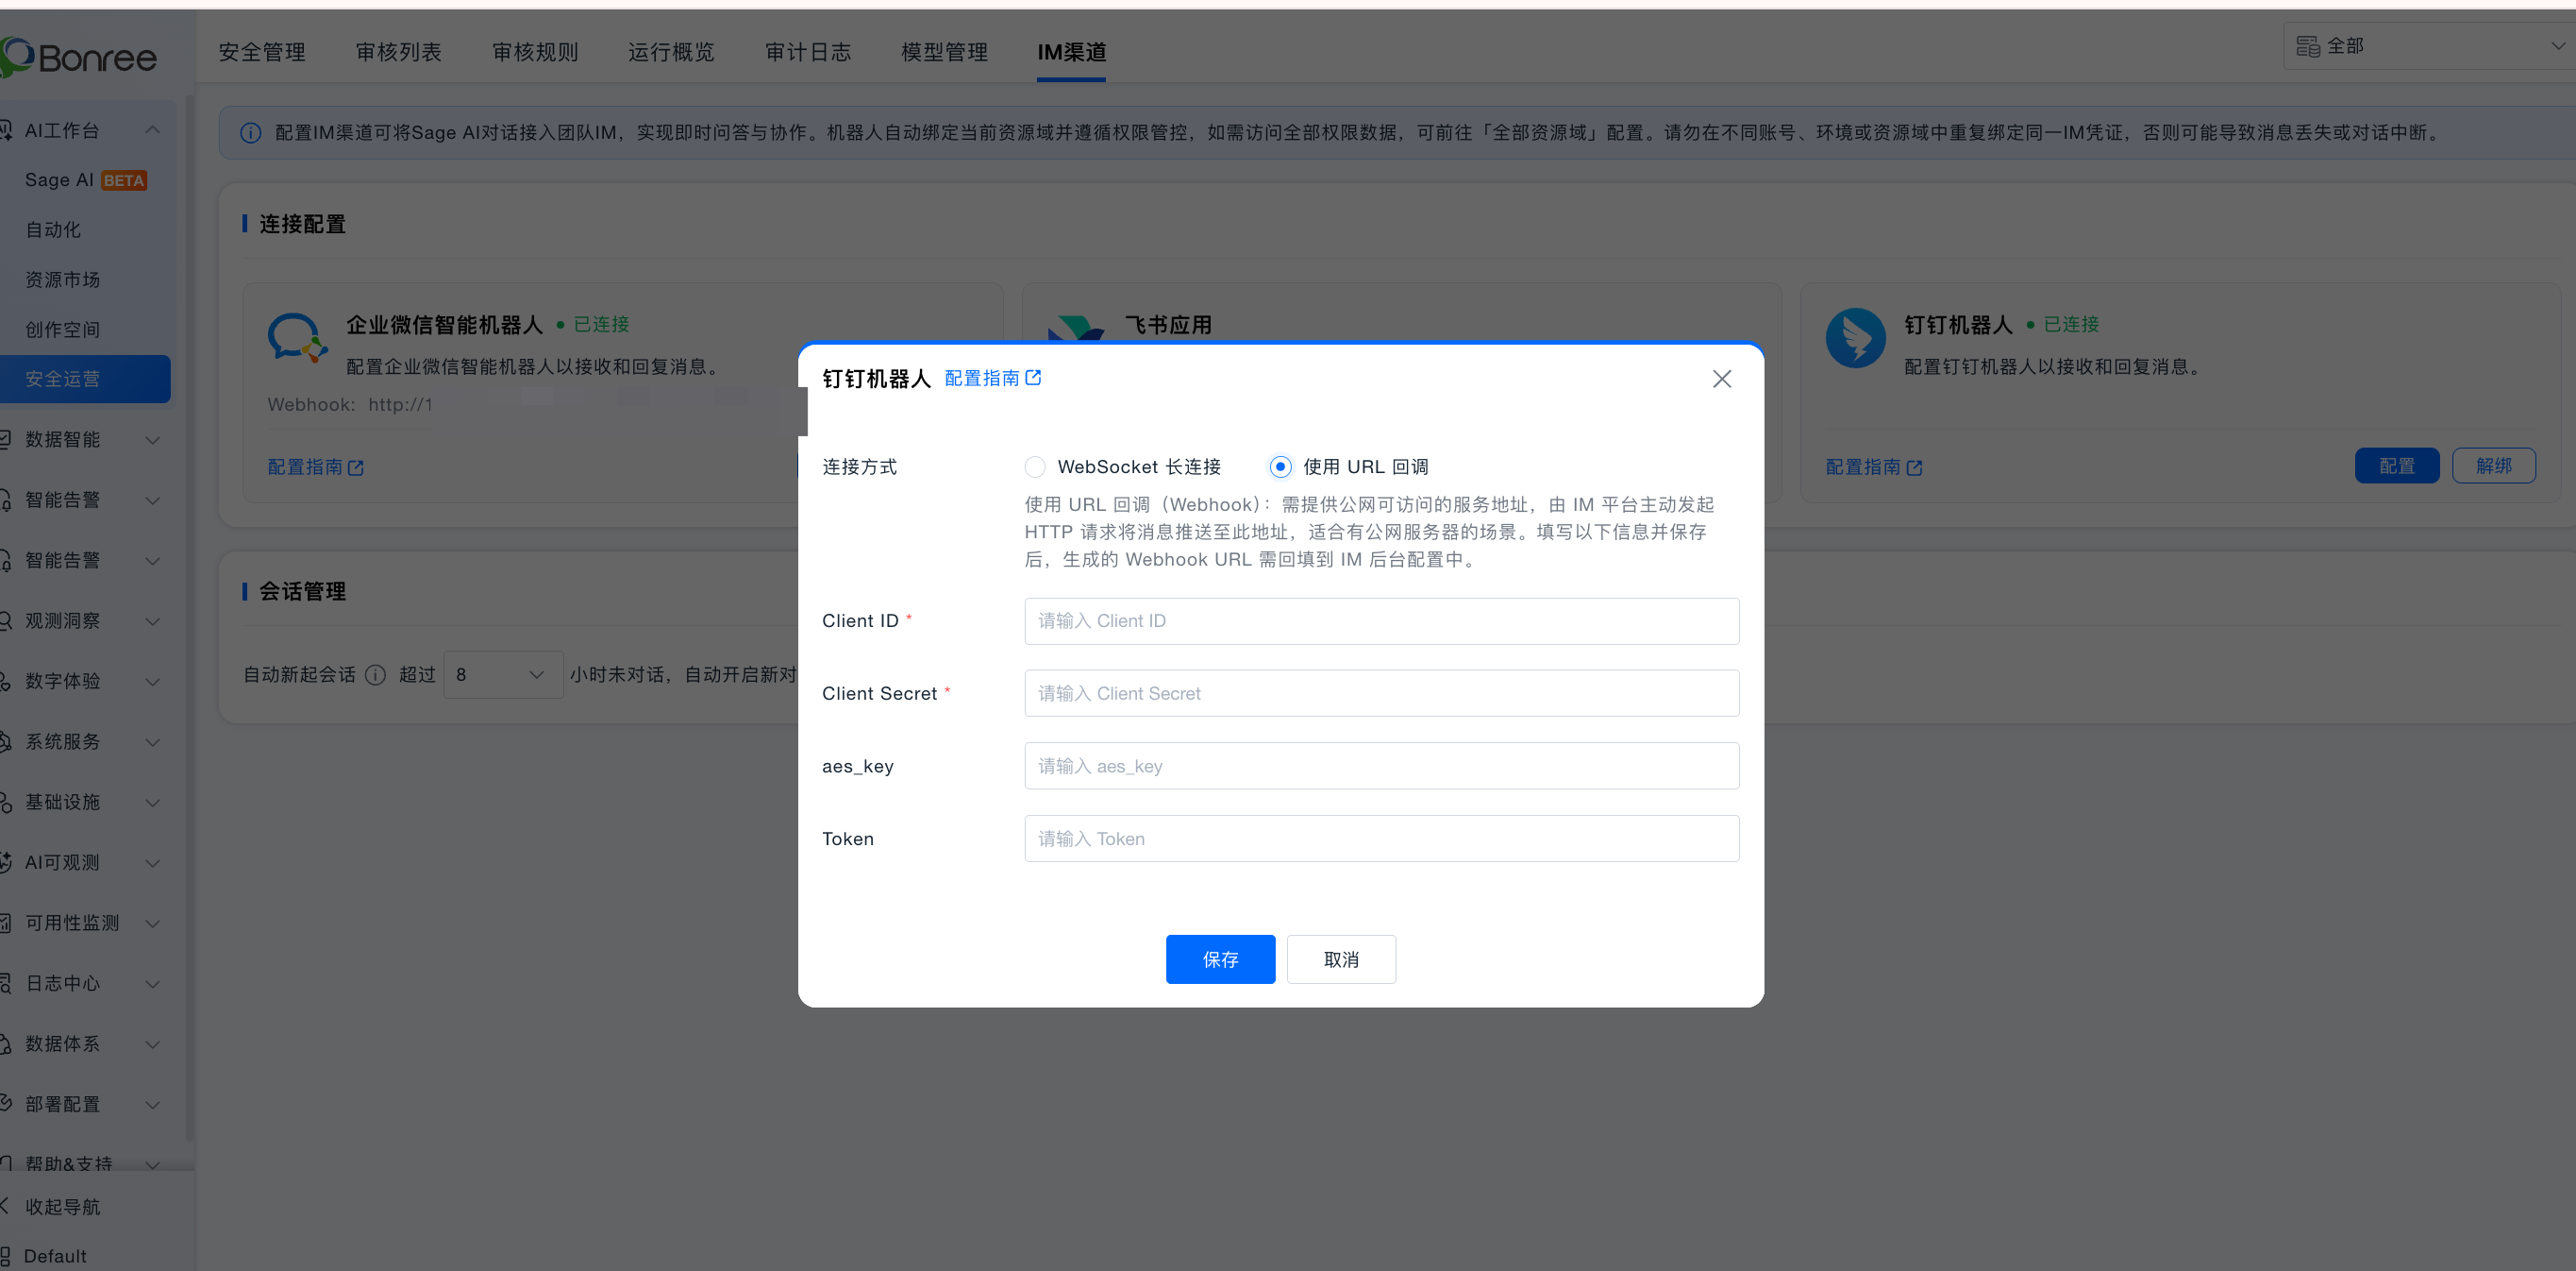
Task: Click the 连接配置 section heading
Action: (302, 224)
